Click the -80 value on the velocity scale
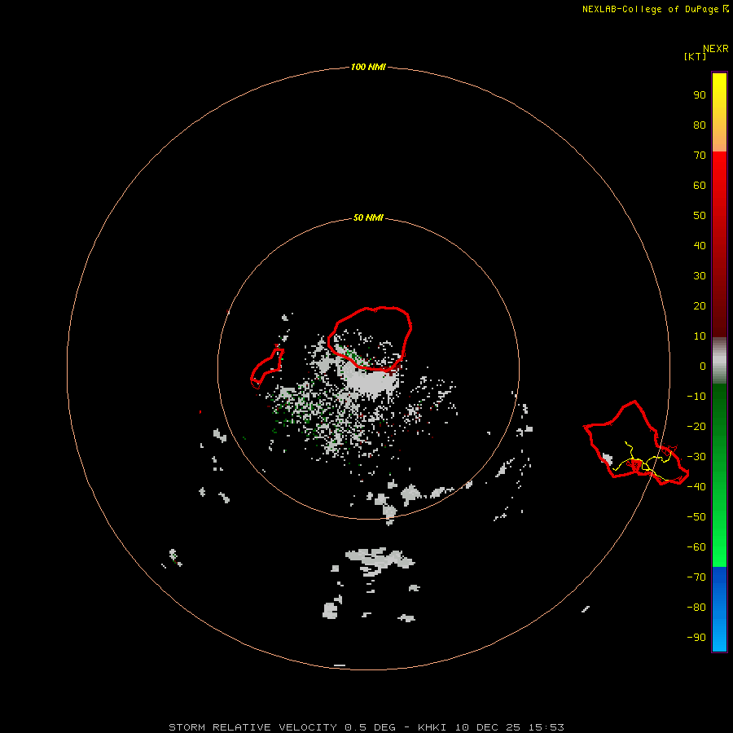 (696, 608)
